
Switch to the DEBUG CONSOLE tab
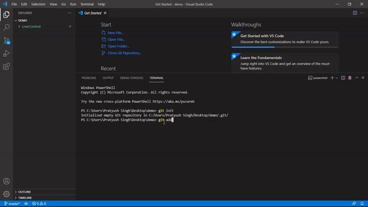(132, 78)
